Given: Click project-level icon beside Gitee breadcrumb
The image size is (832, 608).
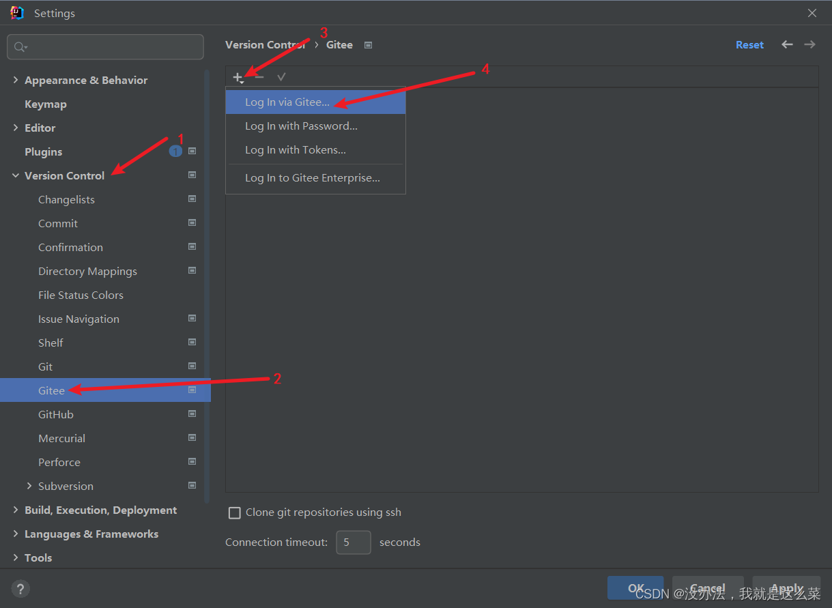Looking at the screenshot, I should (369, 45).
